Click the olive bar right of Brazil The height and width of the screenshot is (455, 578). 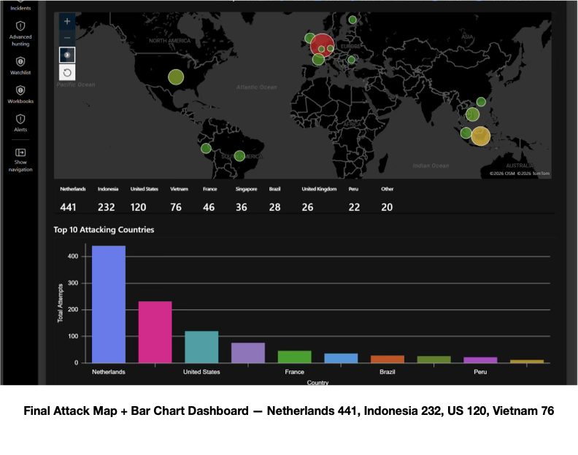click(x=434, y=359)
